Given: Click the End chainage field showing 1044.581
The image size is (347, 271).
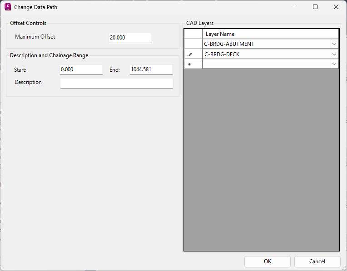Looking at the screenshot, I should tap(151, 69).
